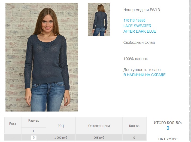The image size is (191, 142).
Task: Click the В НАЛИЧИИ НА СКЛАДЕ availability link
Action: (x=144, y=75)
